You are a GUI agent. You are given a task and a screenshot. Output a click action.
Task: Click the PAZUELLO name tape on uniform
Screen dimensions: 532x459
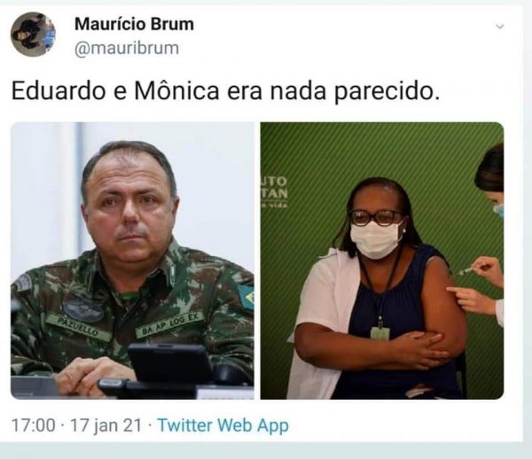tap(78, 327)
